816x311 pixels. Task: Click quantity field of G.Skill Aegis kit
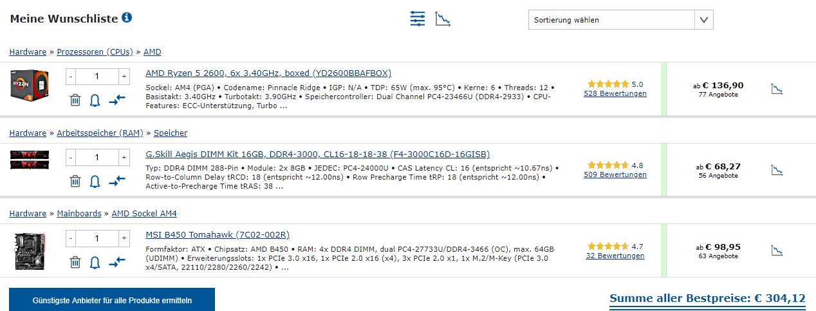[97, 157]
